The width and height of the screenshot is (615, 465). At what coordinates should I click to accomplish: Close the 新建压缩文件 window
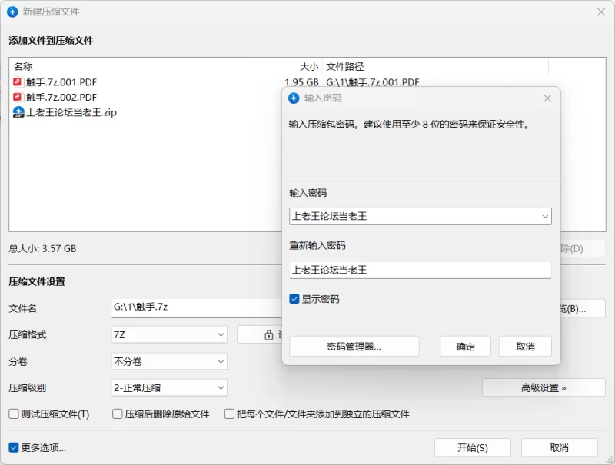pos(601,12)
